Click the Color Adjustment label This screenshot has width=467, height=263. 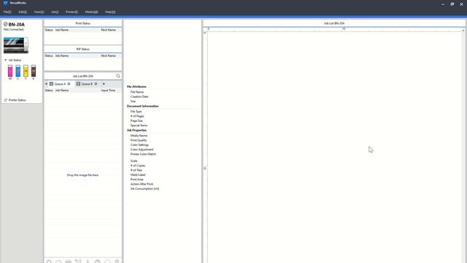point(142,149)
